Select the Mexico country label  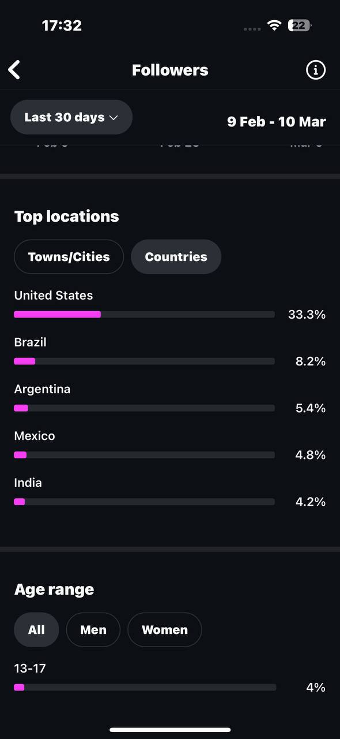35,436
